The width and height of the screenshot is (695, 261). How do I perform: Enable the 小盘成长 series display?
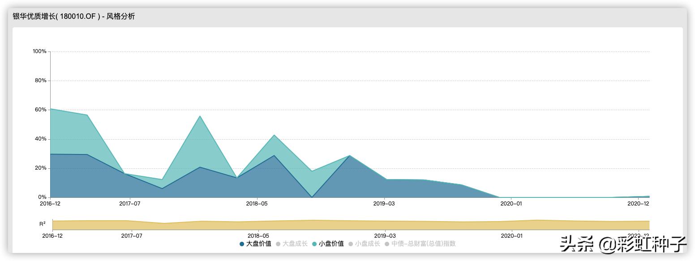[x=367, y=244]
